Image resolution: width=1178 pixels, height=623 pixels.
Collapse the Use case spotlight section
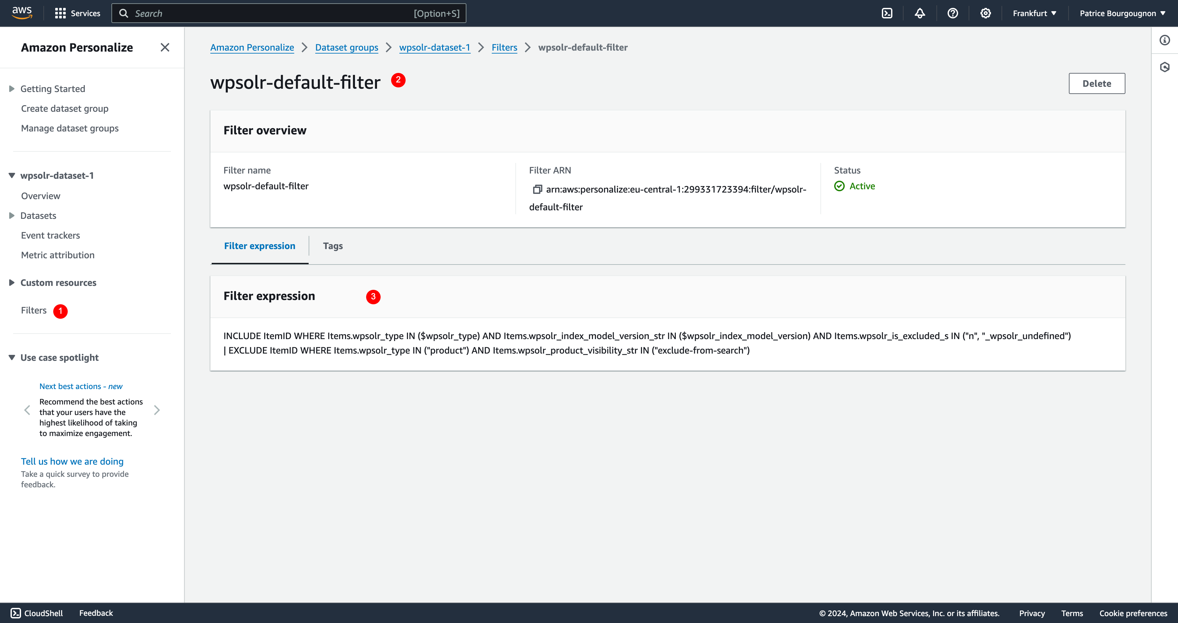pyautogui.click(x=12, y=358)
